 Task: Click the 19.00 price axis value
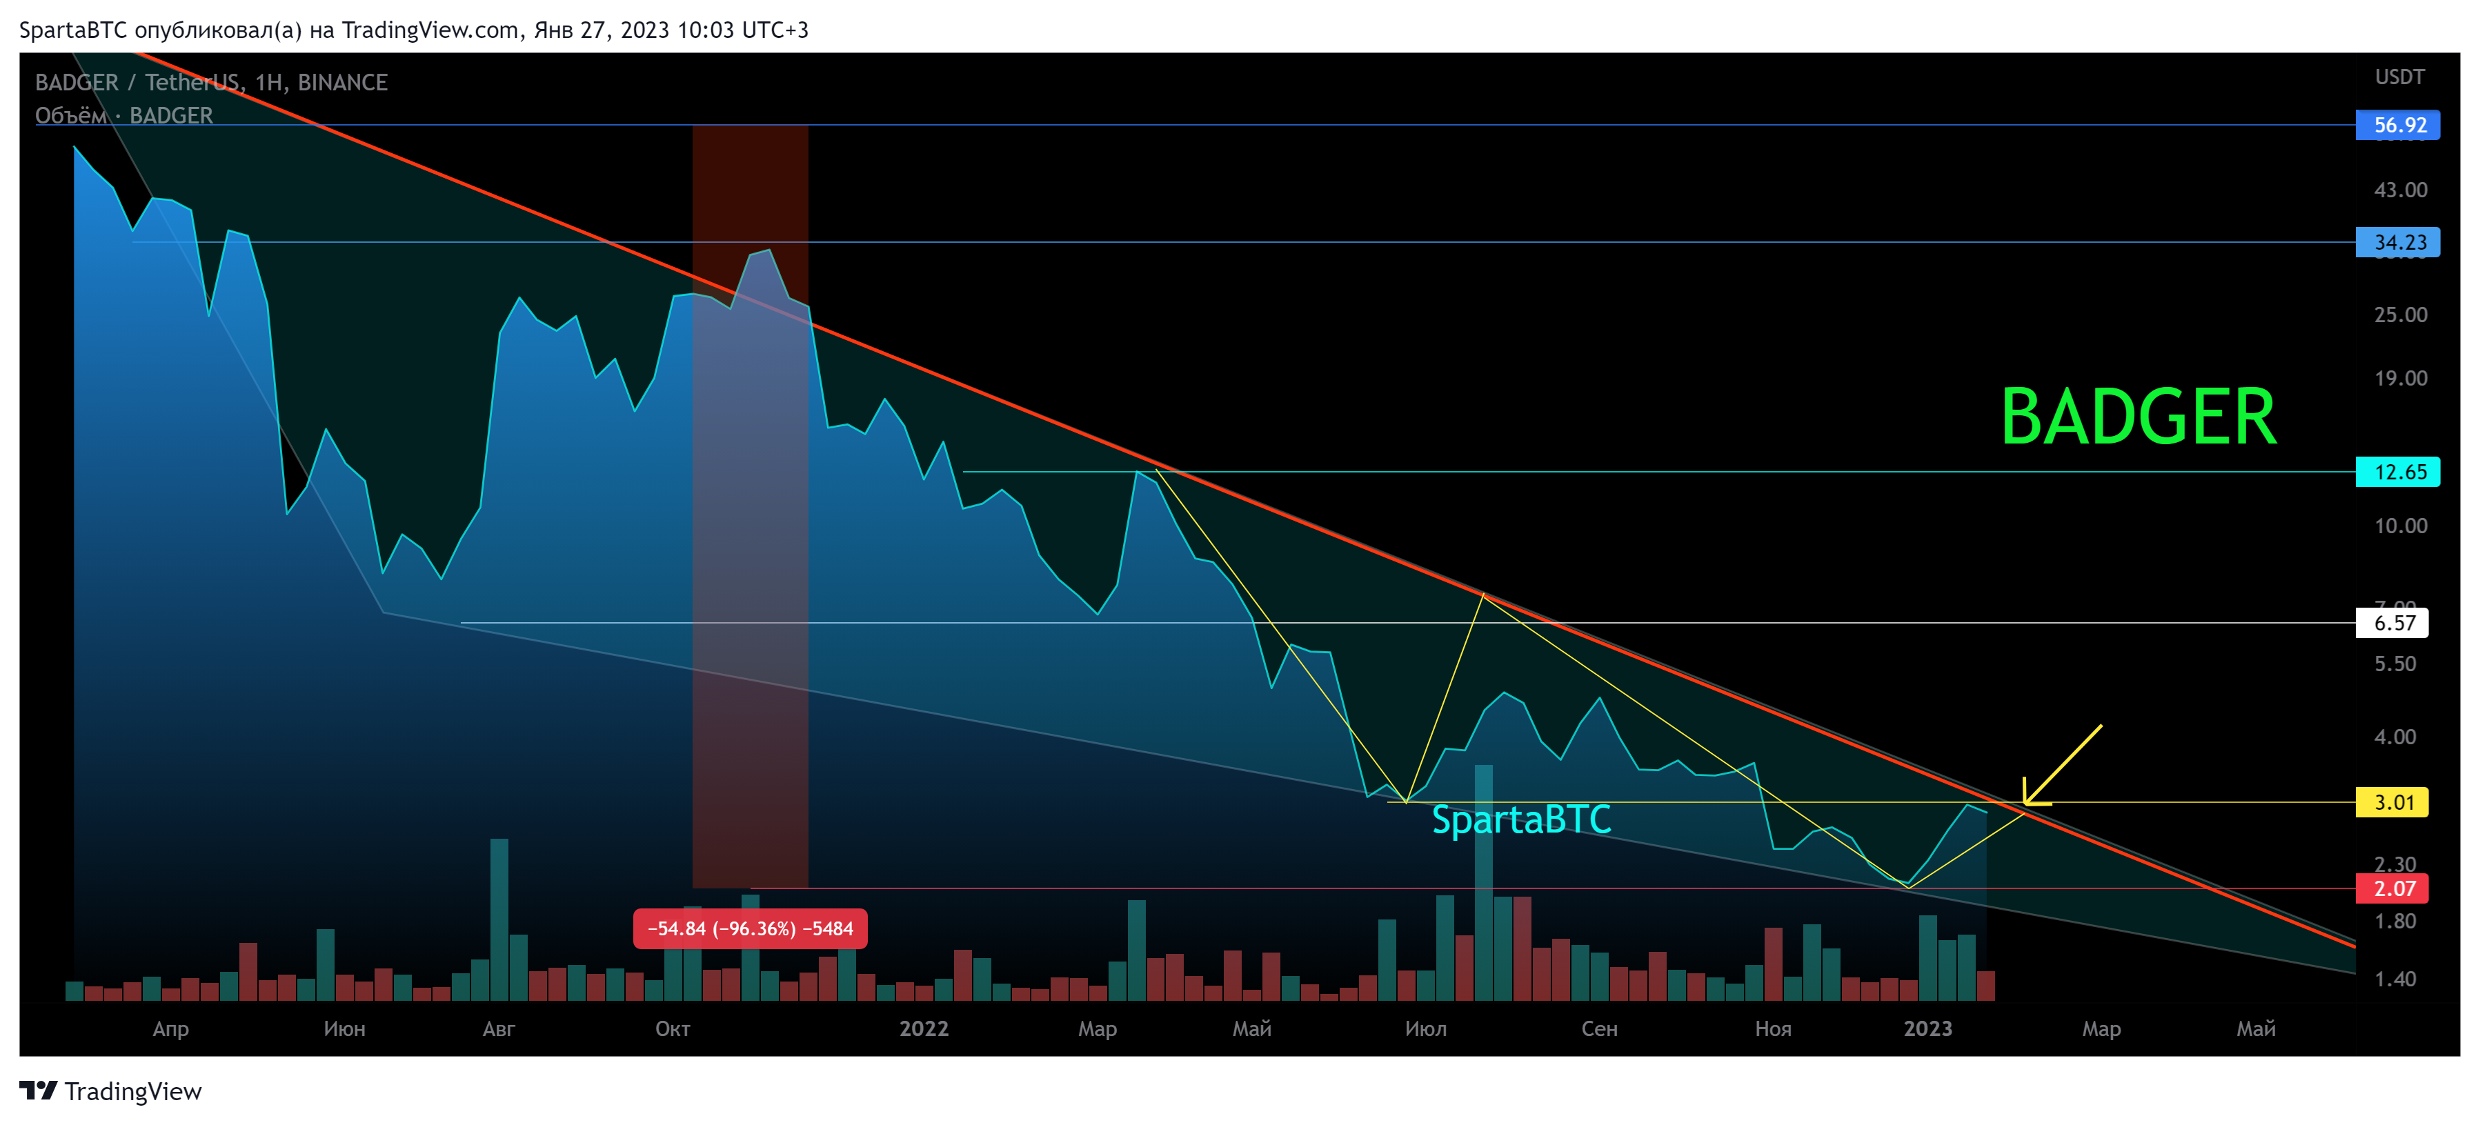click(x=2400, y=378)
